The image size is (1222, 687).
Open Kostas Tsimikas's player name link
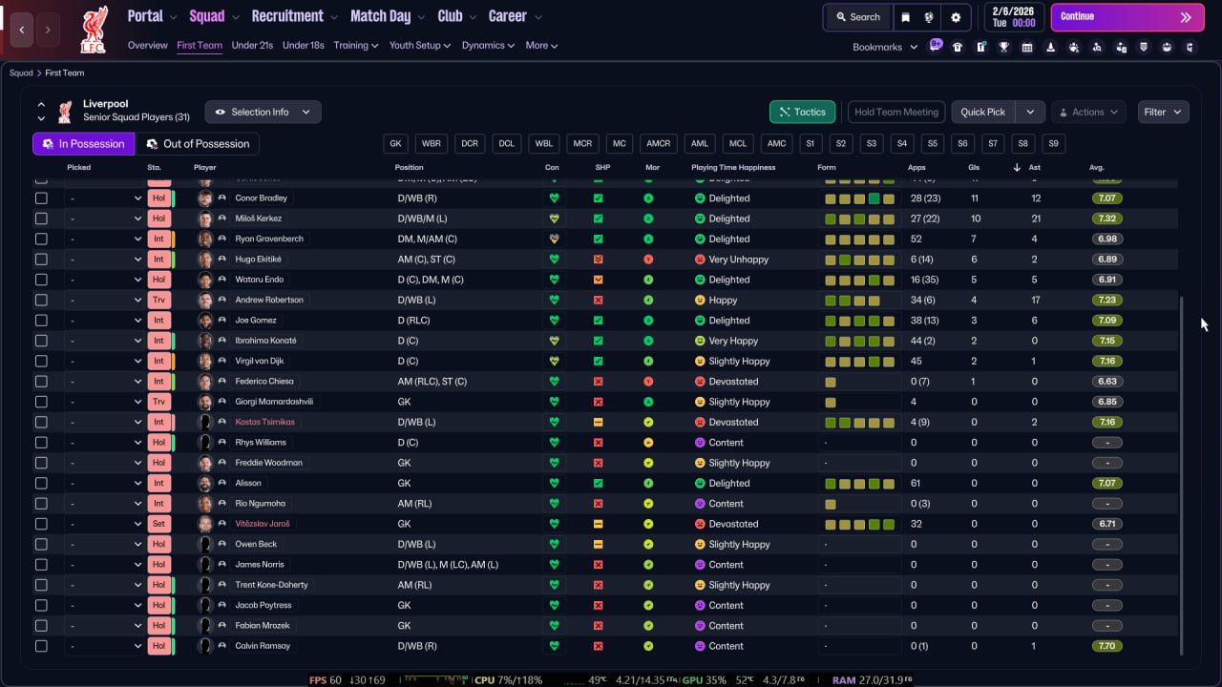[265, 422]
